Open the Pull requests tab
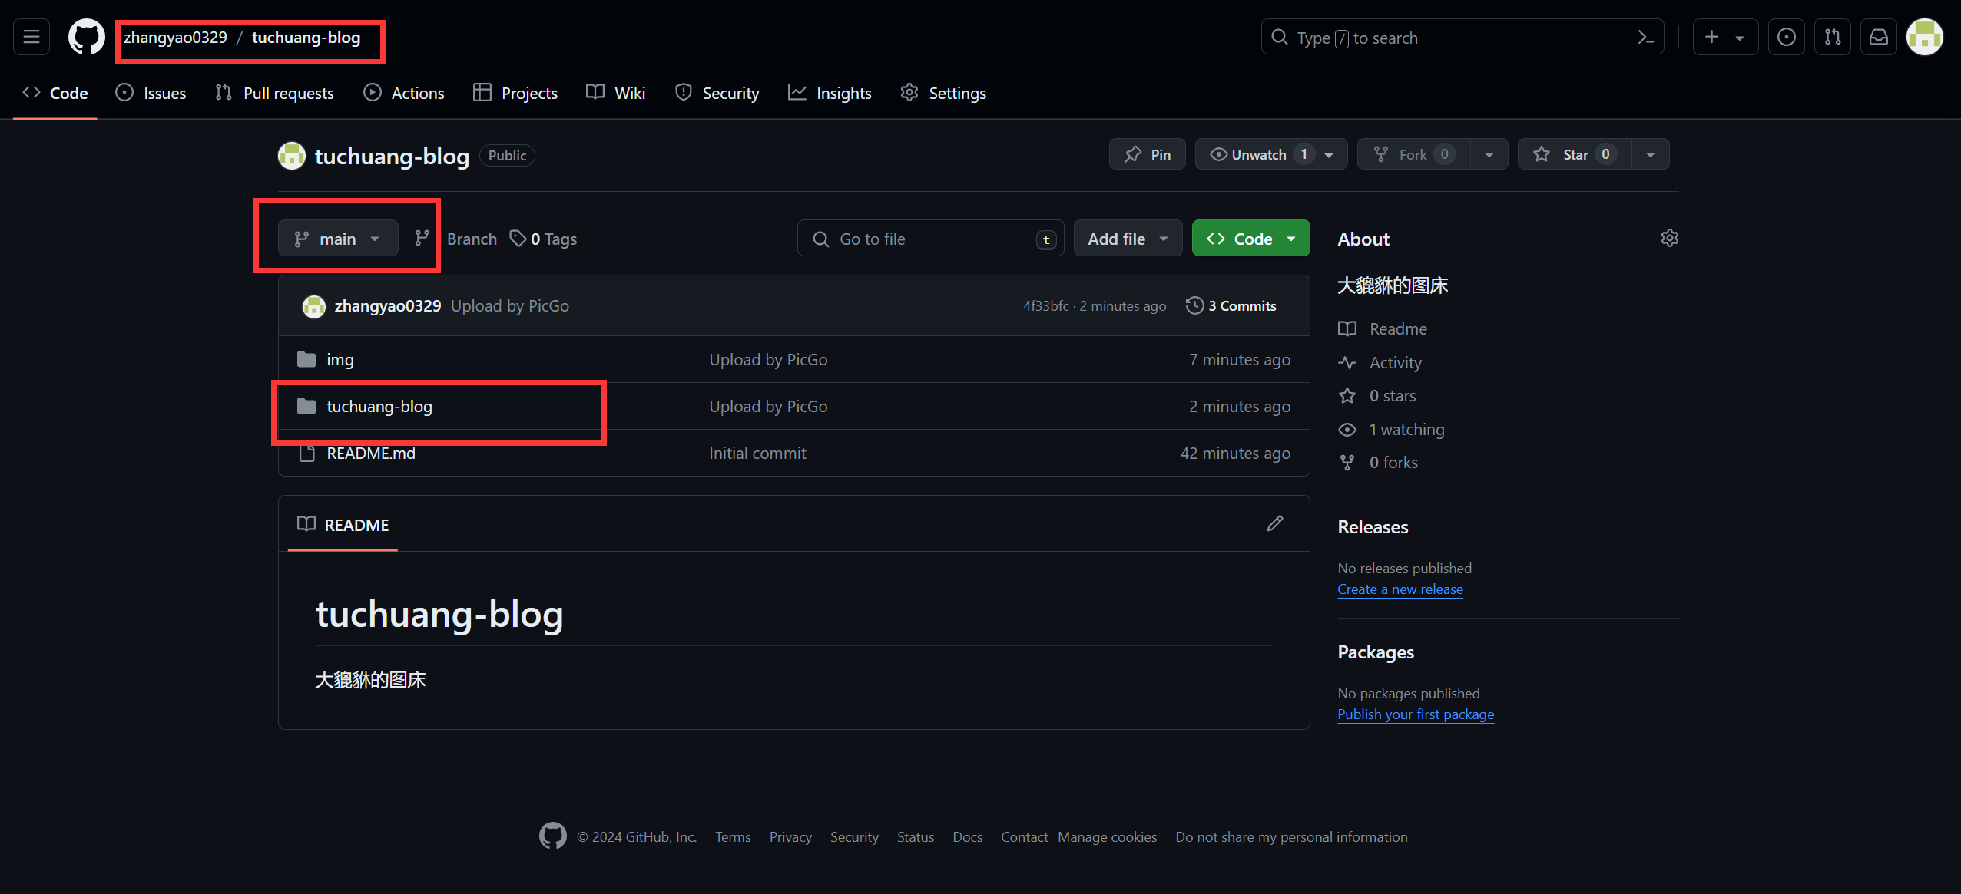 (275, 93)
